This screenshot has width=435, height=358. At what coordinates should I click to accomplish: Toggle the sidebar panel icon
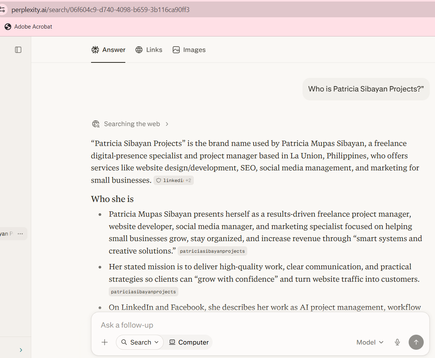click(18, 50)
